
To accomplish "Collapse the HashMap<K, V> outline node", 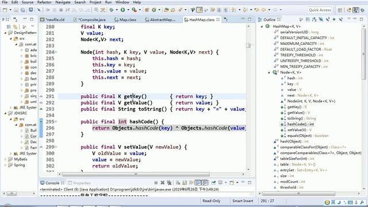I will pos(262,26).
